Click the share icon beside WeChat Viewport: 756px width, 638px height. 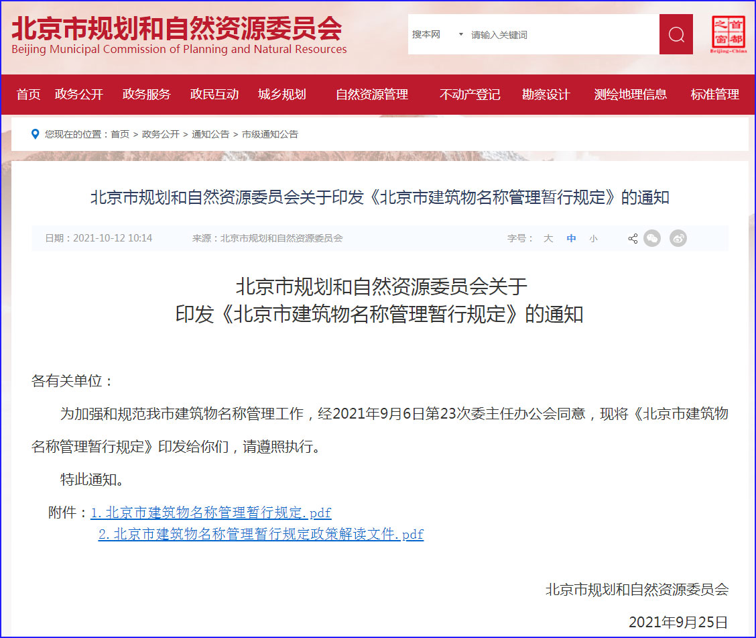(x=632, y=238)
